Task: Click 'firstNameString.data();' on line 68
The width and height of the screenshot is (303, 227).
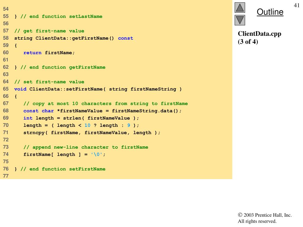Action: [147, 111]
